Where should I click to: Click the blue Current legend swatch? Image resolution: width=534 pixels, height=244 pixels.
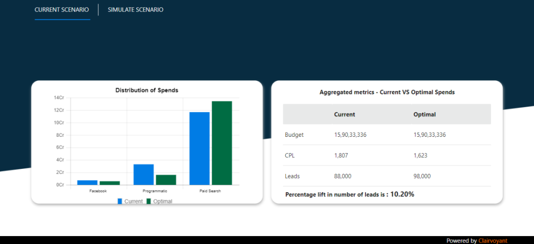coord(120,202)
